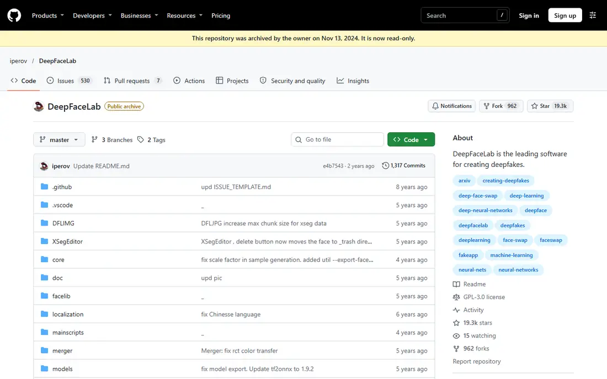Screen dimensions: 607x379
Task: Switch to the Code tab
Action: click(24, 81)
